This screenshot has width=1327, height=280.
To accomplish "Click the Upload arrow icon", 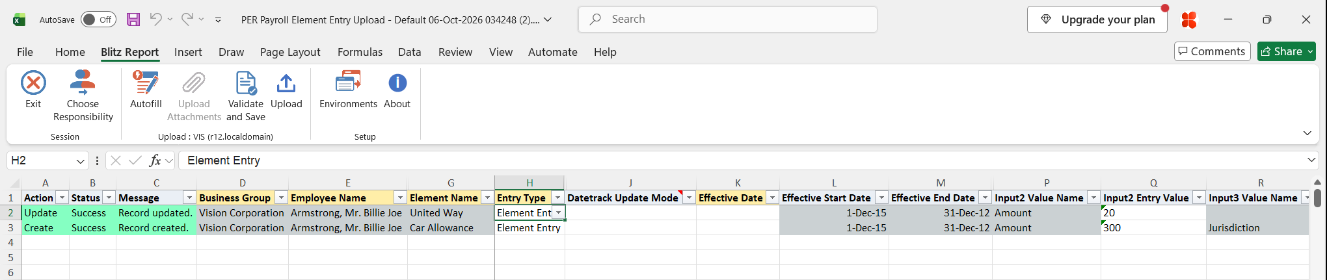I will coord(286,83).
